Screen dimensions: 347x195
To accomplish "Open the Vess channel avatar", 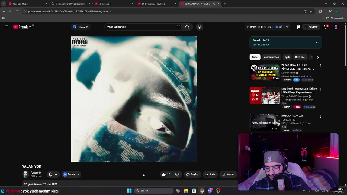I will coord(26,174).
